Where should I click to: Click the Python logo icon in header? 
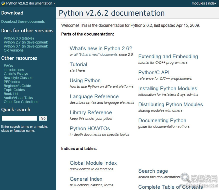click(3, 3)
